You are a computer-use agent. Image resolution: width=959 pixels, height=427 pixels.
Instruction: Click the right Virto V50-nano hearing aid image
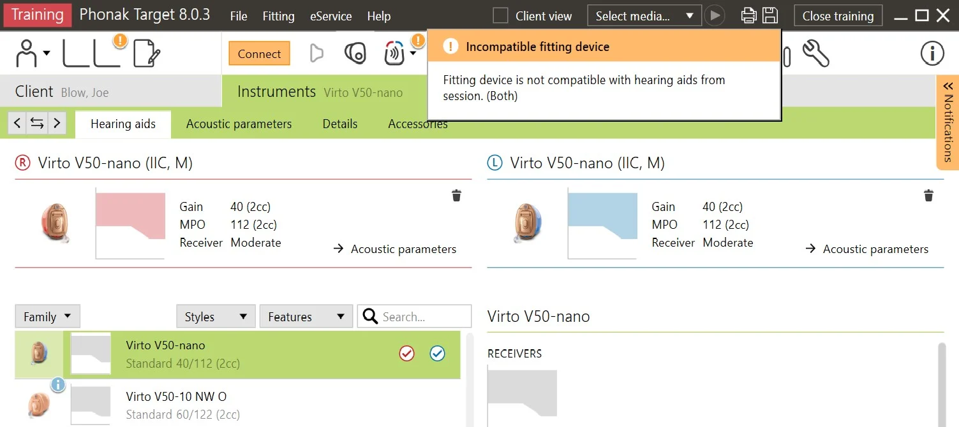[54, 222]
